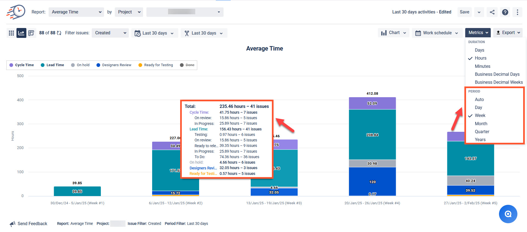Image resolution: width=527 pixels, height=232 pixels.
Task: Click the 39.85 bar for Week #1
Action: [77, 191]
